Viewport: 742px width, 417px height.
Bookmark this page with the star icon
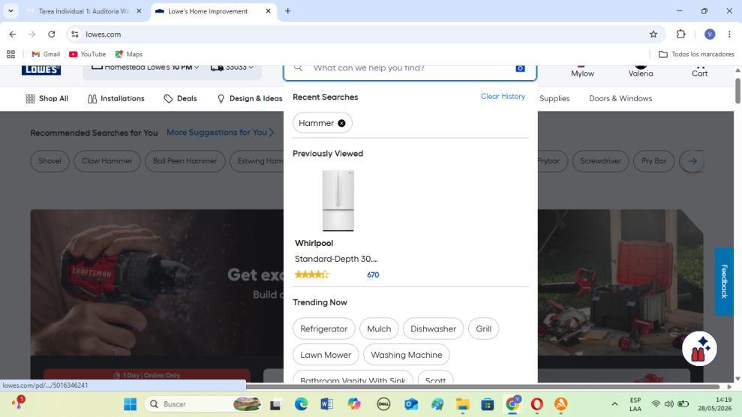point(653,34)
